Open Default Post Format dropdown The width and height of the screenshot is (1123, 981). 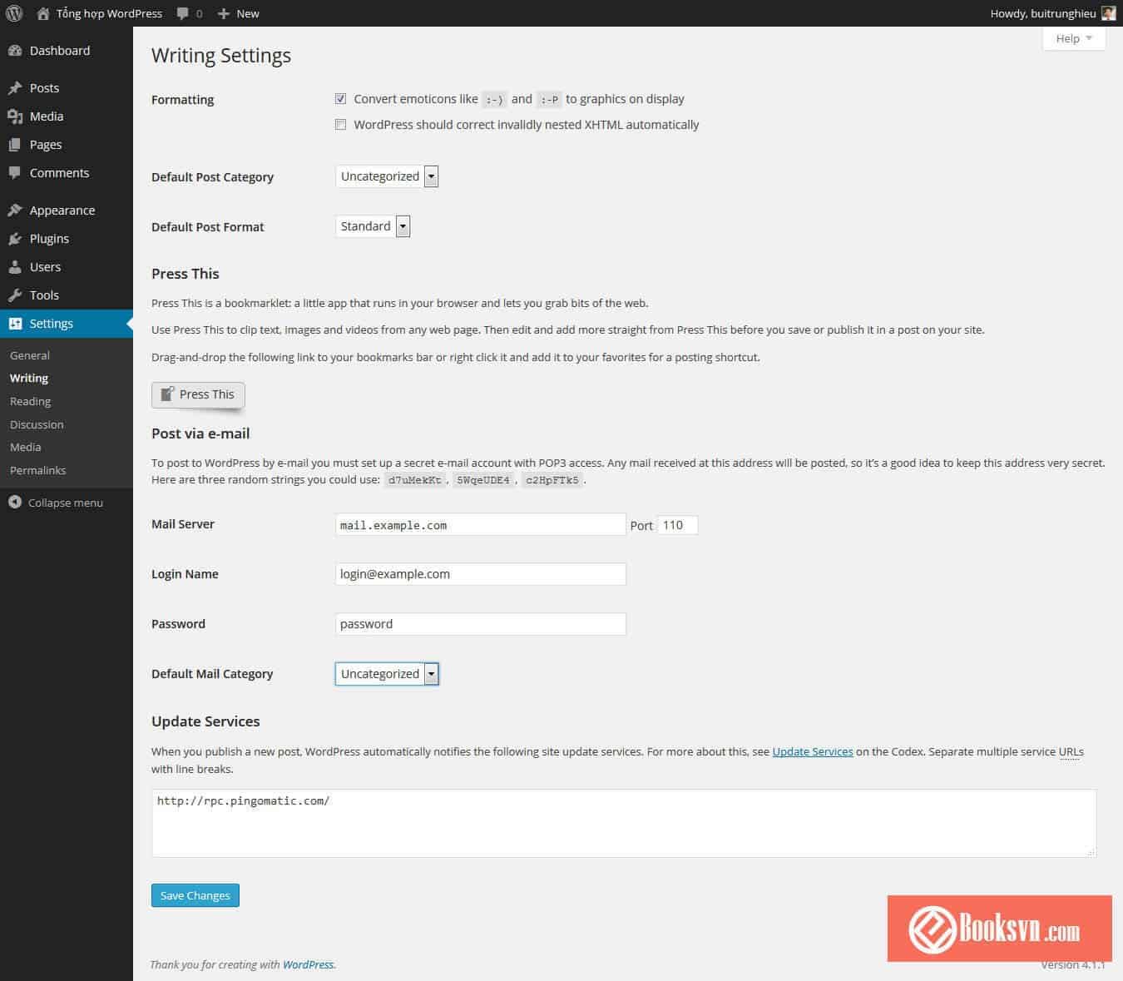[x=373, y=226]
